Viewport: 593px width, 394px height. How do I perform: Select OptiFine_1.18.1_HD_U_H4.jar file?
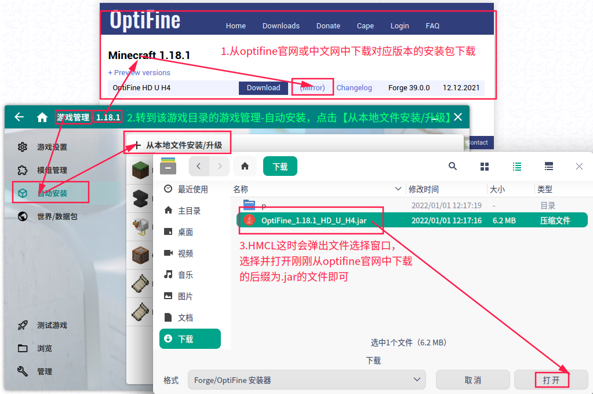412,220
